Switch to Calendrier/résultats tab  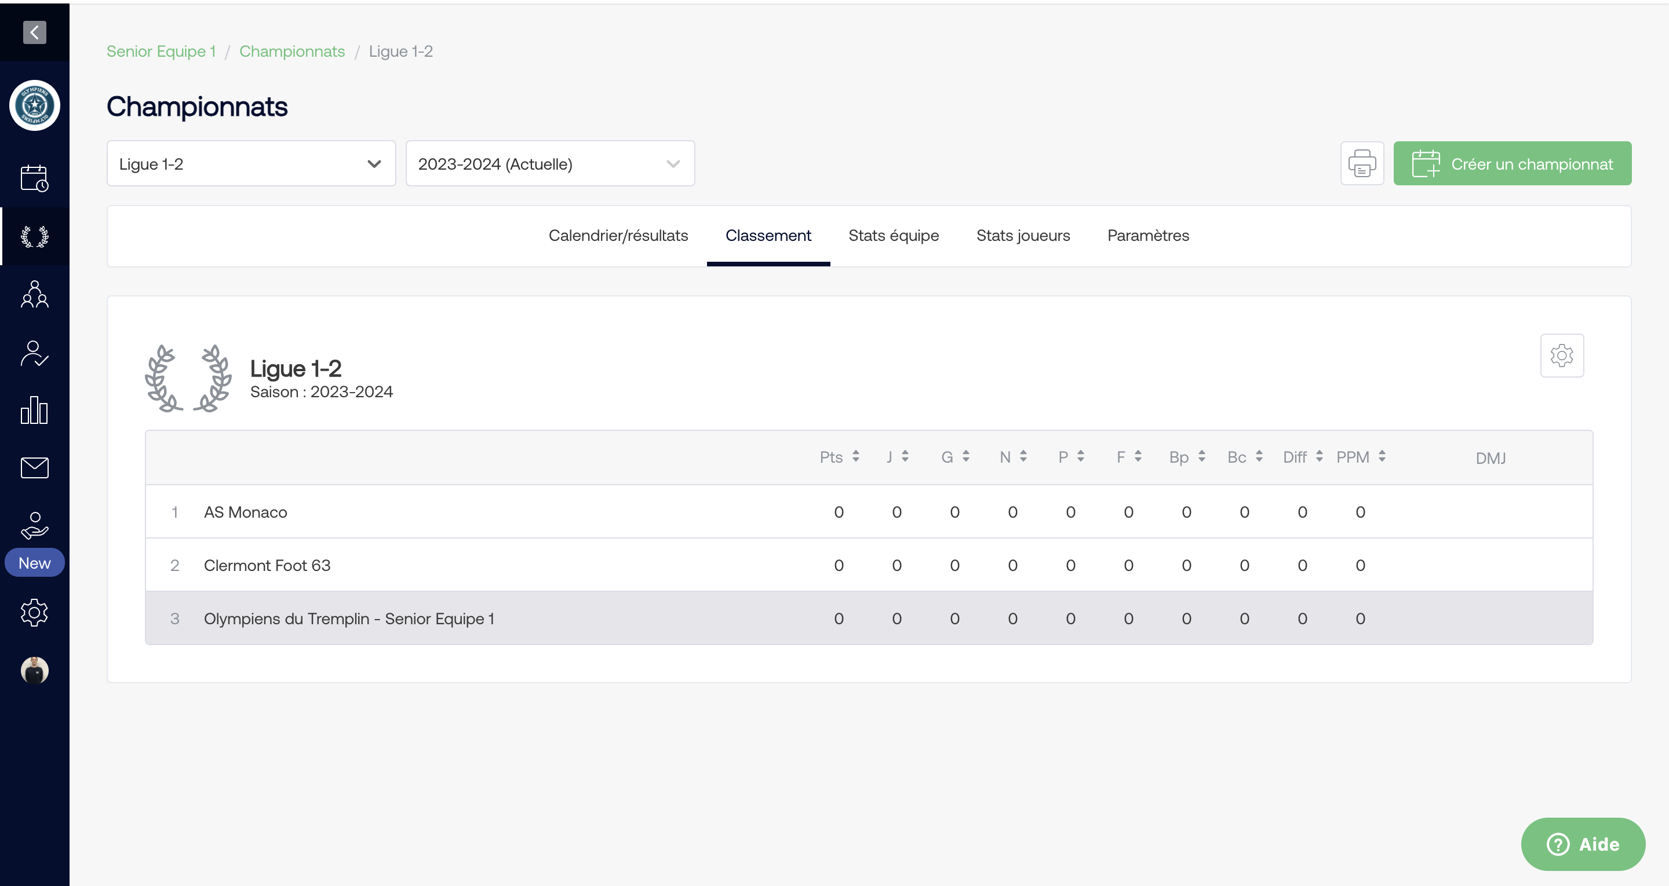point(618,235)
